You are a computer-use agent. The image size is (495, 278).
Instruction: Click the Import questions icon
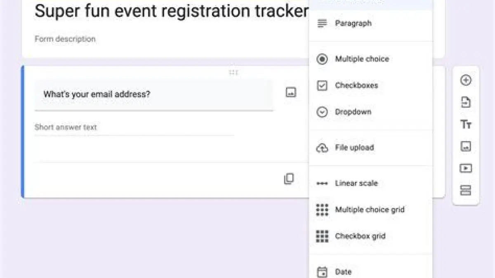[466, 102]
